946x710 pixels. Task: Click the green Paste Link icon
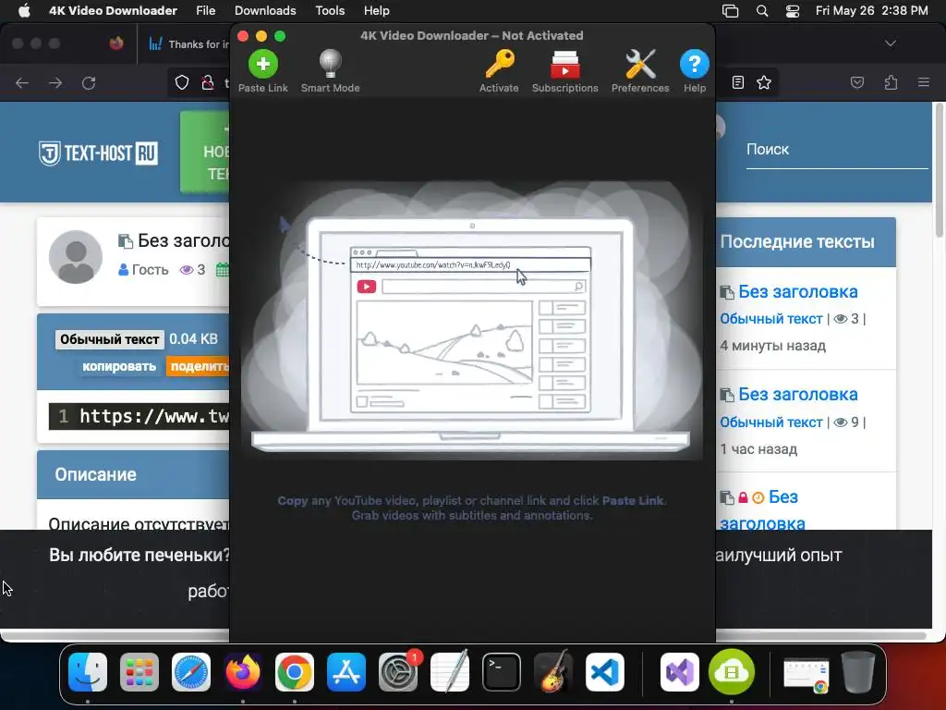tap(263, 64)
